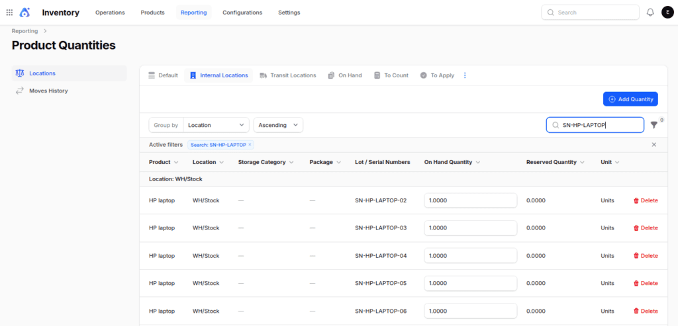This screenshot has height=326, width=678.
Task: Switch to the Default tab
Action: (163, 75)
